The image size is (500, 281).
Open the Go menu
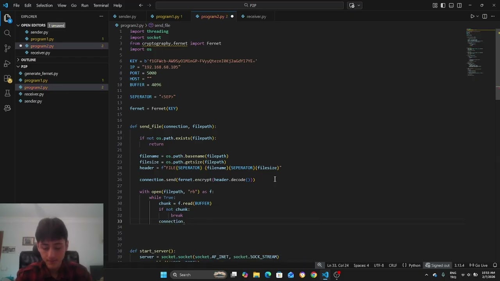[74, 5]
